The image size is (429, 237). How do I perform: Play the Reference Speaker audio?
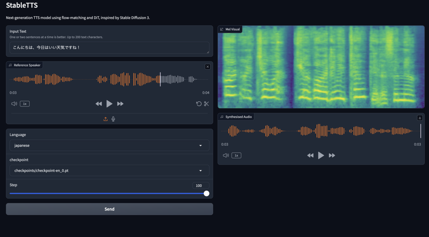(x=109, y=104)
